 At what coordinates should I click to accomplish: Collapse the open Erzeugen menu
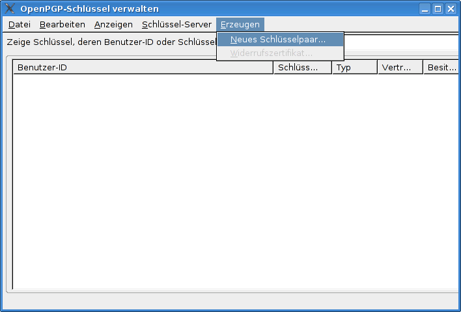tap(240, 25)
